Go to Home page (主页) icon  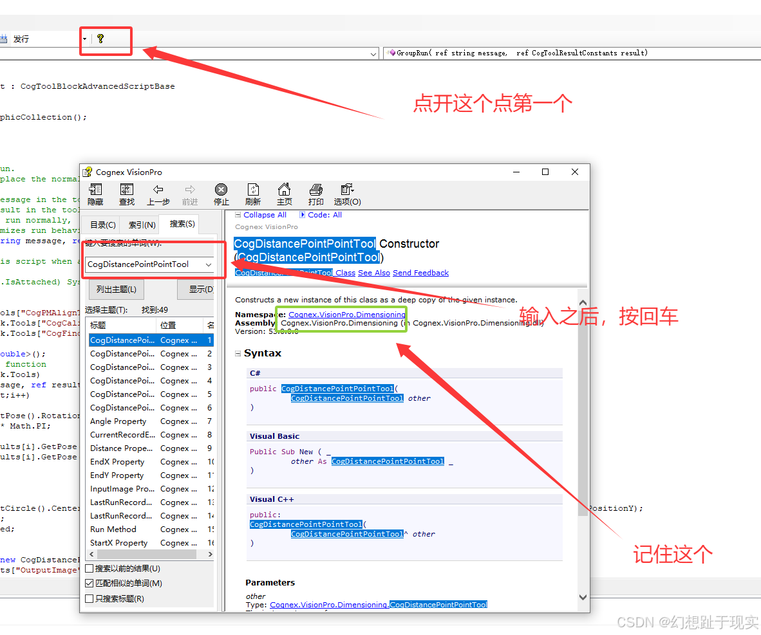coord(285,189)
